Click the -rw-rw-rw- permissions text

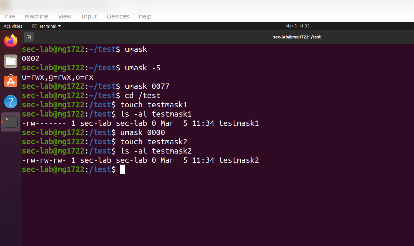[x=44, y=160]
